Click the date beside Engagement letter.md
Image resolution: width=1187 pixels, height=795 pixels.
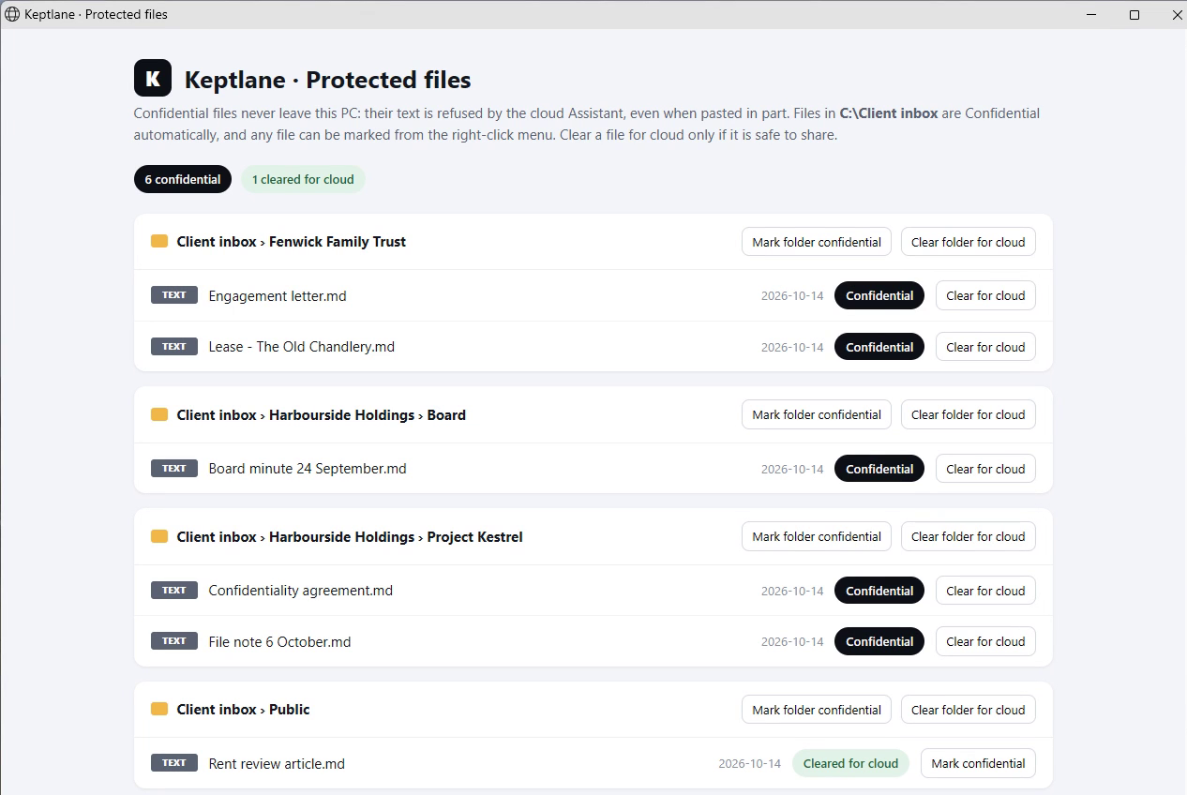pos(792,295)
